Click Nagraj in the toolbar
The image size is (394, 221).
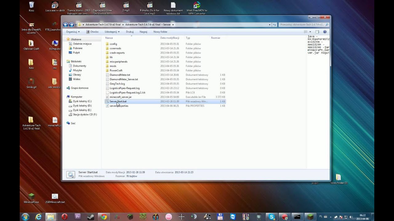[143, 32]
